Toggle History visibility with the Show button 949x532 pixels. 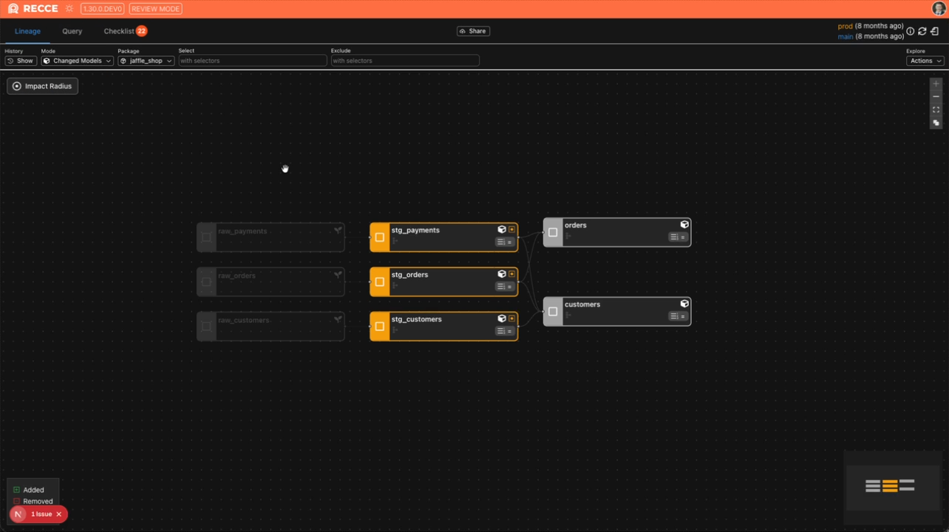(20, 60)
